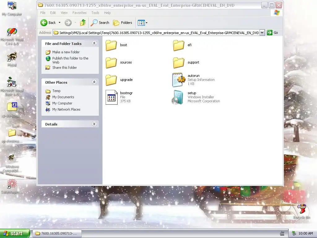Collapse the Other Places panel

[94, 82]
